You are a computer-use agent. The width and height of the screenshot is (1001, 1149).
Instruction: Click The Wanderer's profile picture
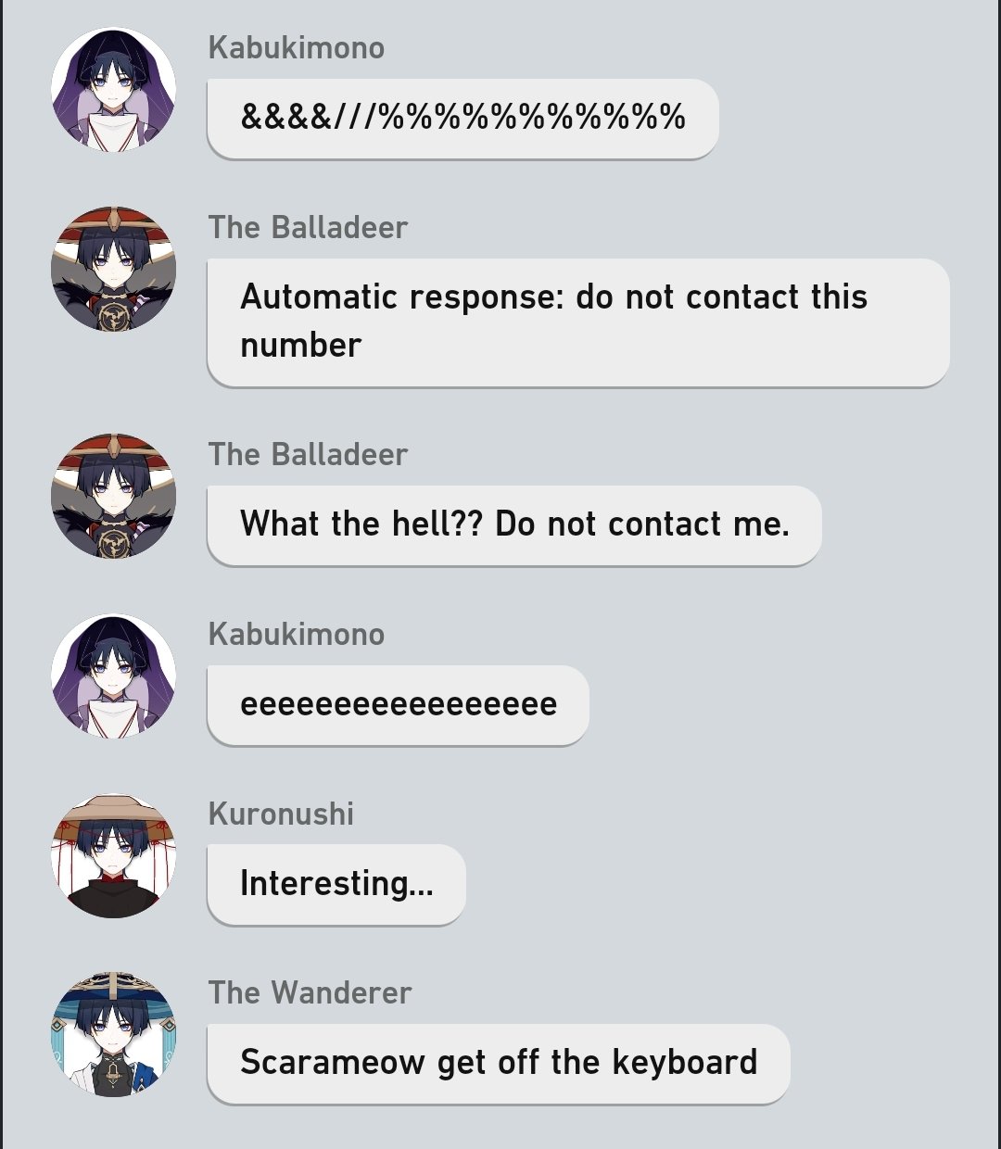[x=113, y=1034]
